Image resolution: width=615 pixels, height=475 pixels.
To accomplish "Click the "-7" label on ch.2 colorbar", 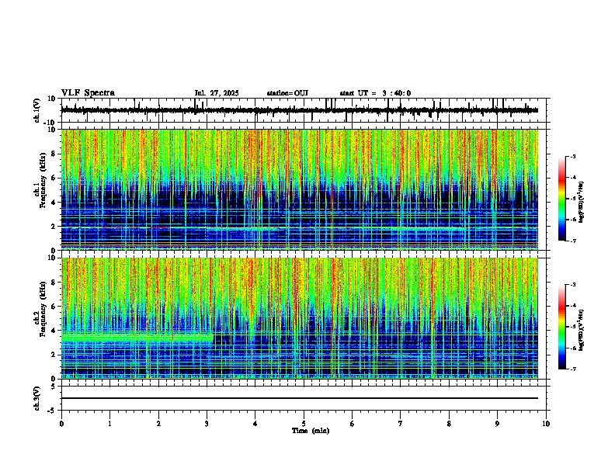I will pyautogui.click(x=572, y=369).
